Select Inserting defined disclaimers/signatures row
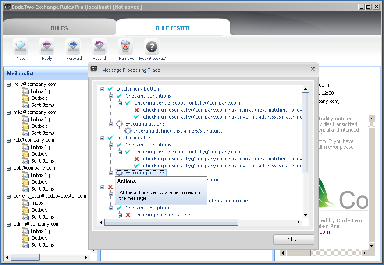384x265 pixels. [x=178, y=131]
